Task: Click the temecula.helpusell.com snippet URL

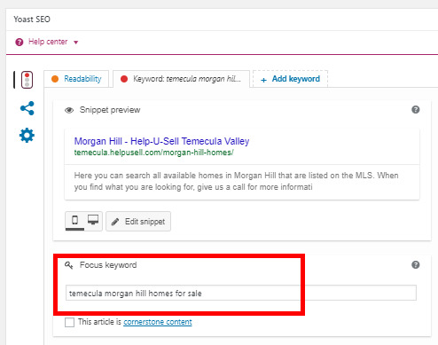Action: coord(153,153)
